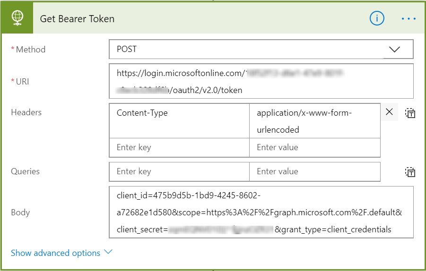Focus the Body text field
Image resolution: width=426 pixels, height=271 pixels.
coord(261,212)
